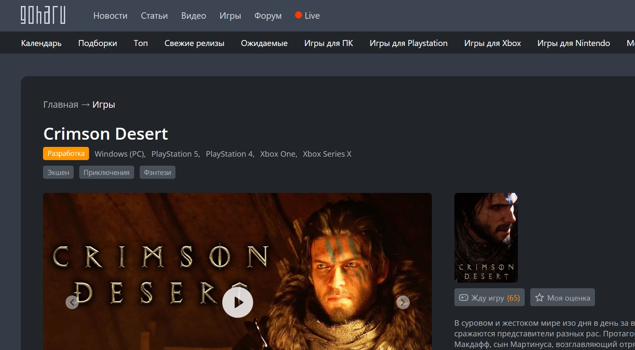Open Статьи in top navigation
The height and width of the screenshot is (350, 635).
154,16
